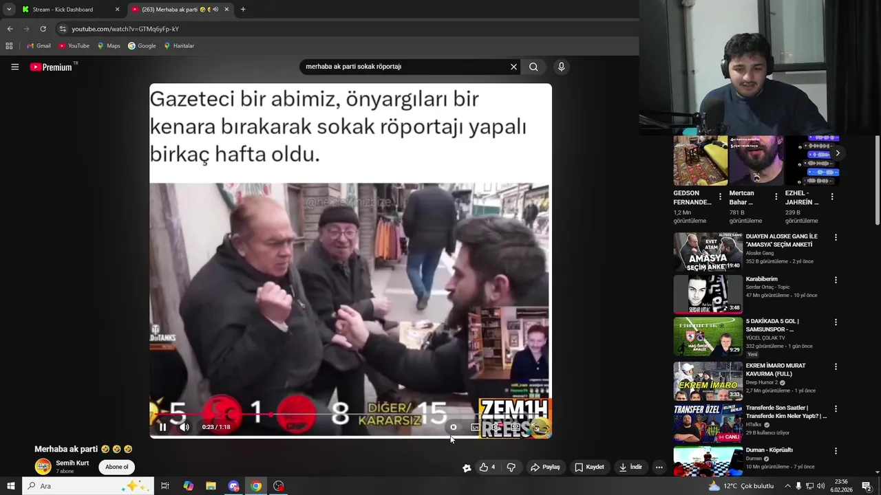Viewport: 881px width, 495px height.
Task: Open options for the Karabiberim video
Action: click(x=836, y=280)
